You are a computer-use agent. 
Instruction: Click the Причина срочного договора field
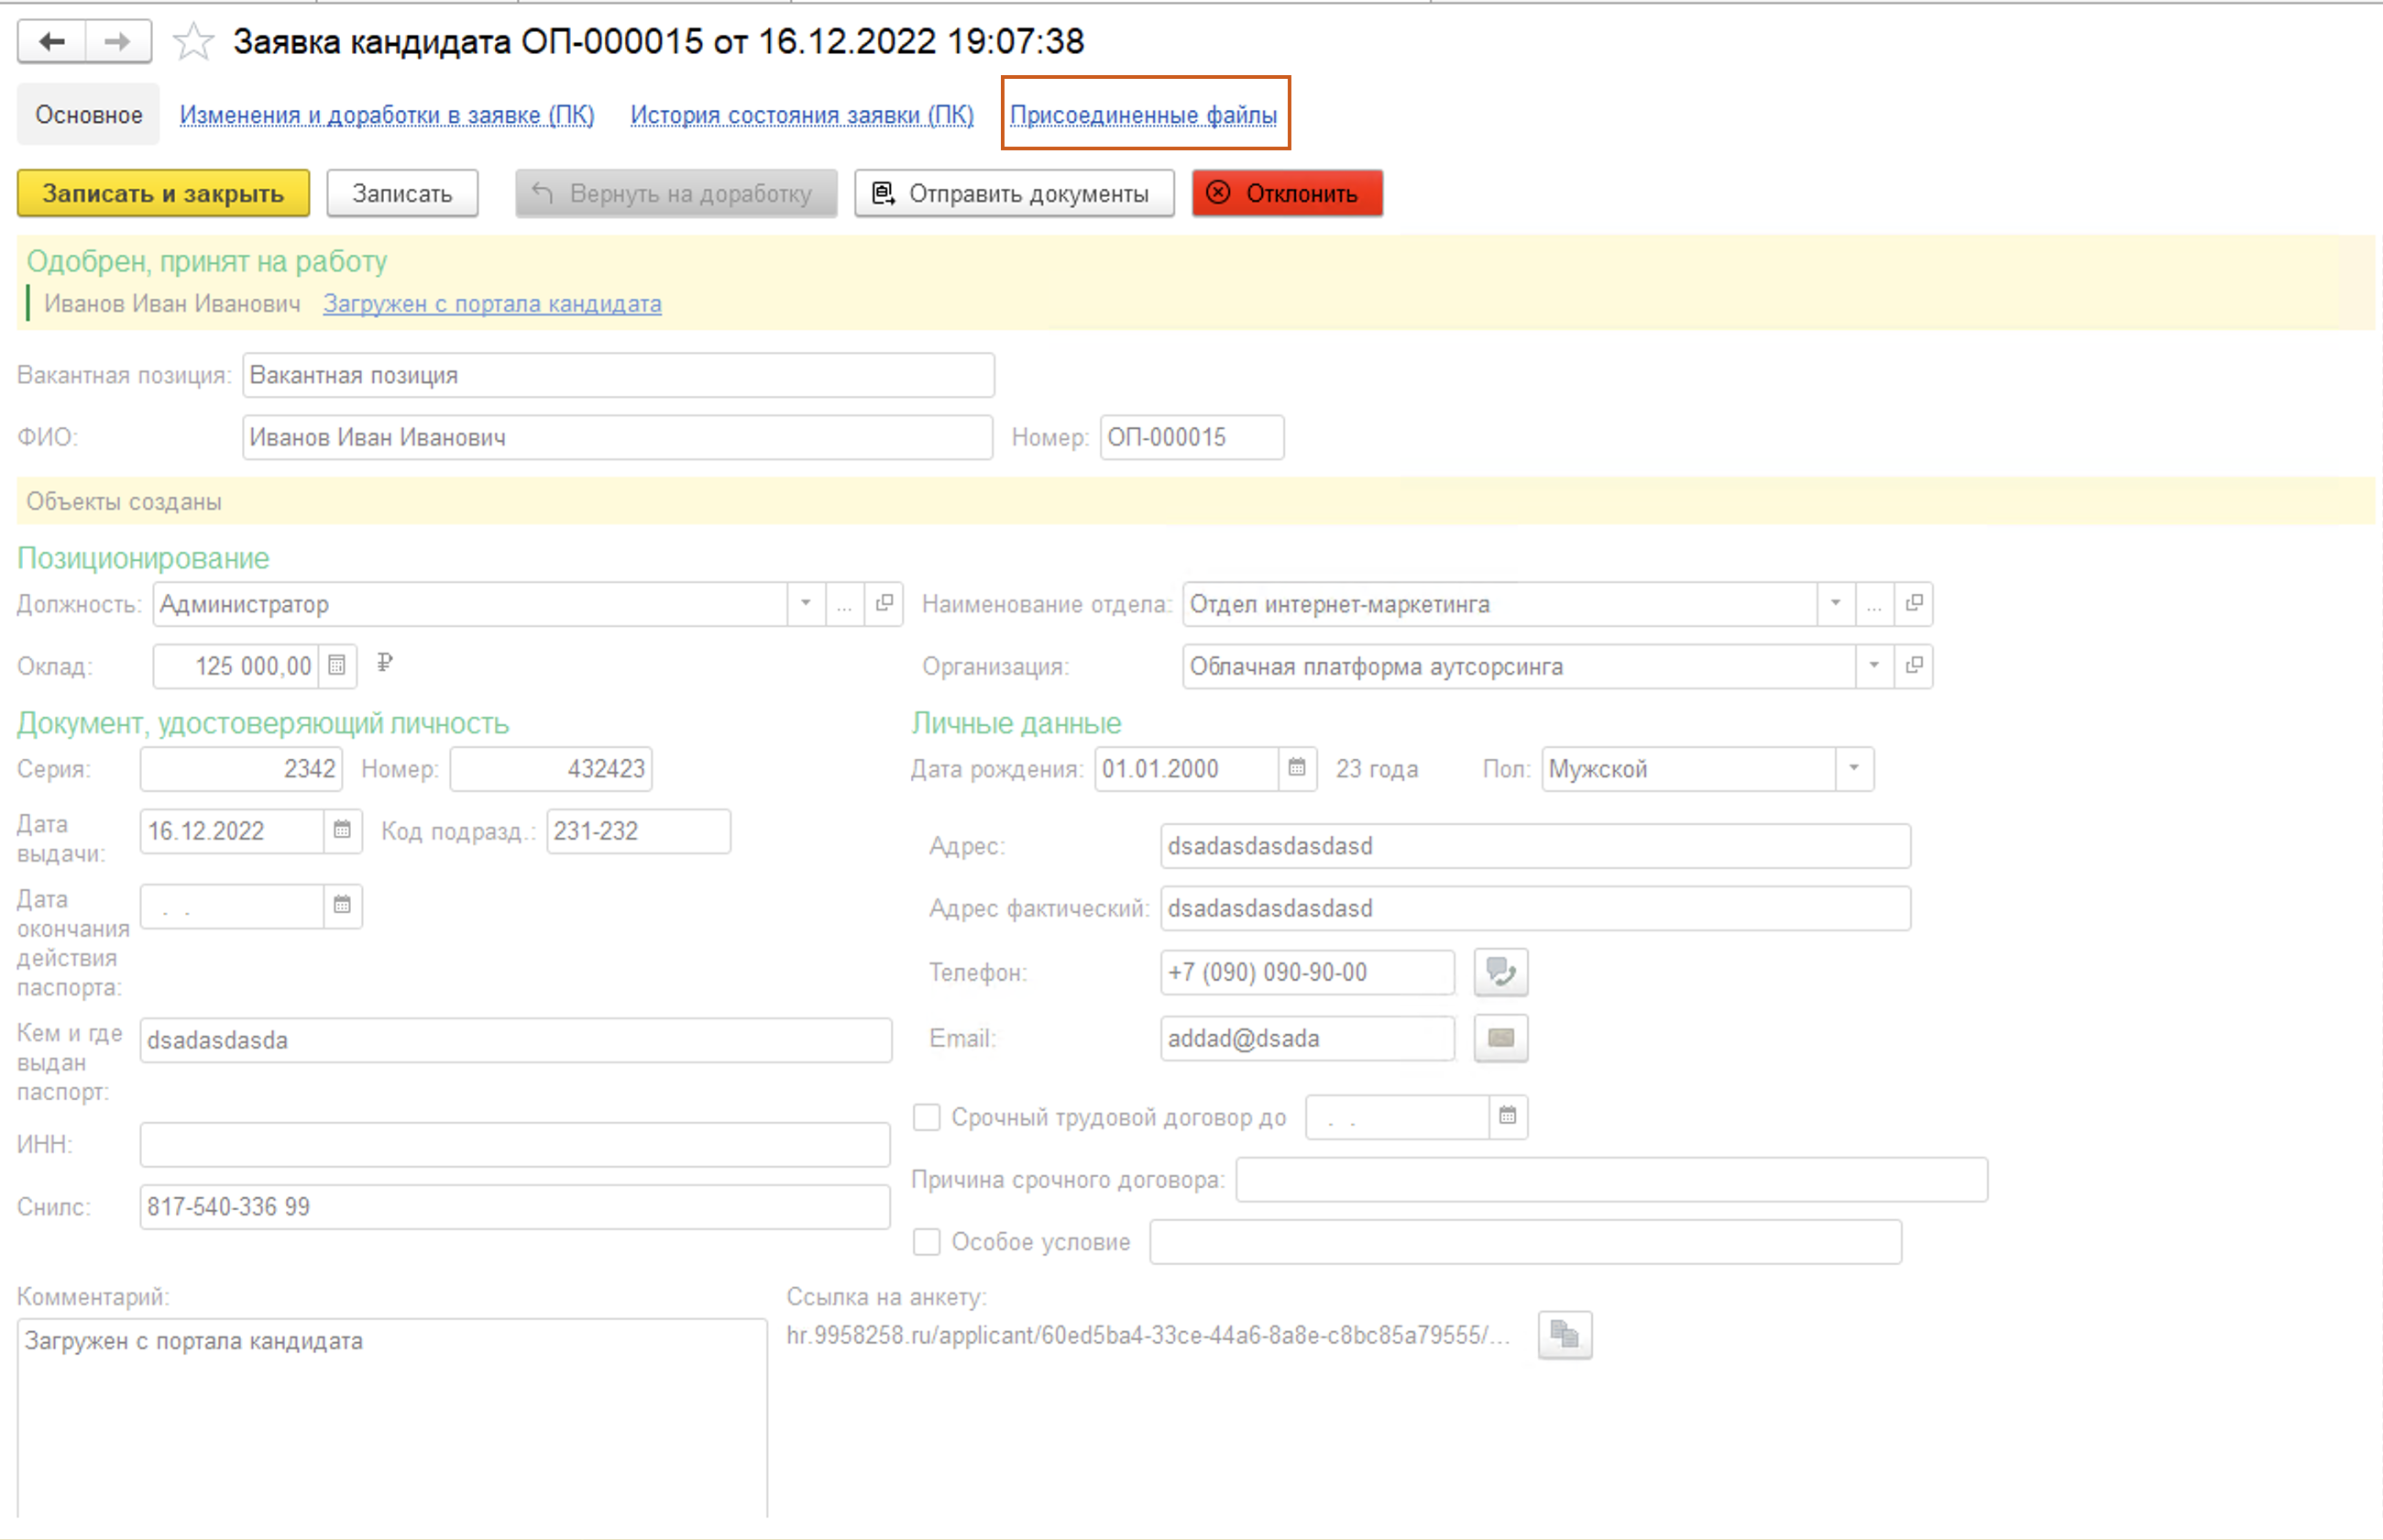click(x=1611, y=1180)
